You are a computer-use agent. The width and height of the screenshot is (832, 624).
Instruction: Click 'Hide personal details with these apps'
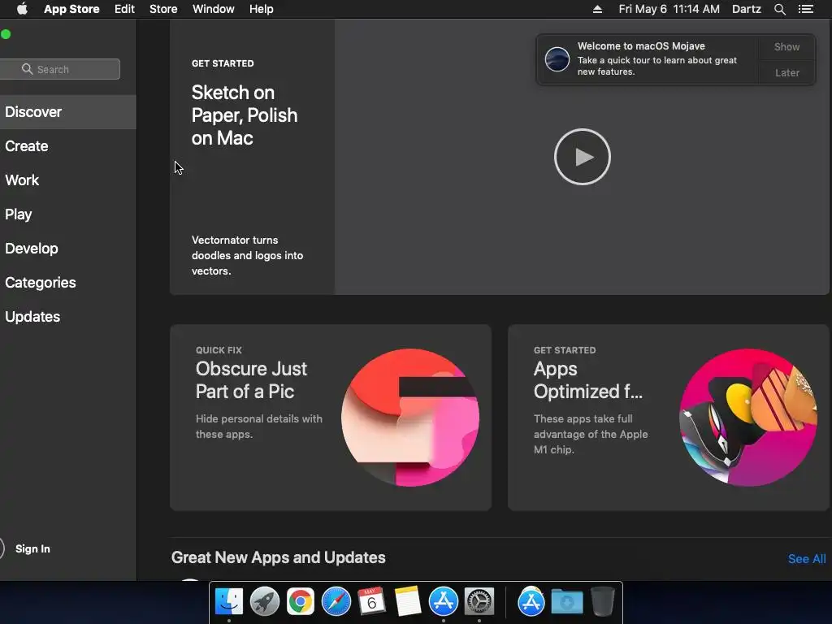point(259,426)
